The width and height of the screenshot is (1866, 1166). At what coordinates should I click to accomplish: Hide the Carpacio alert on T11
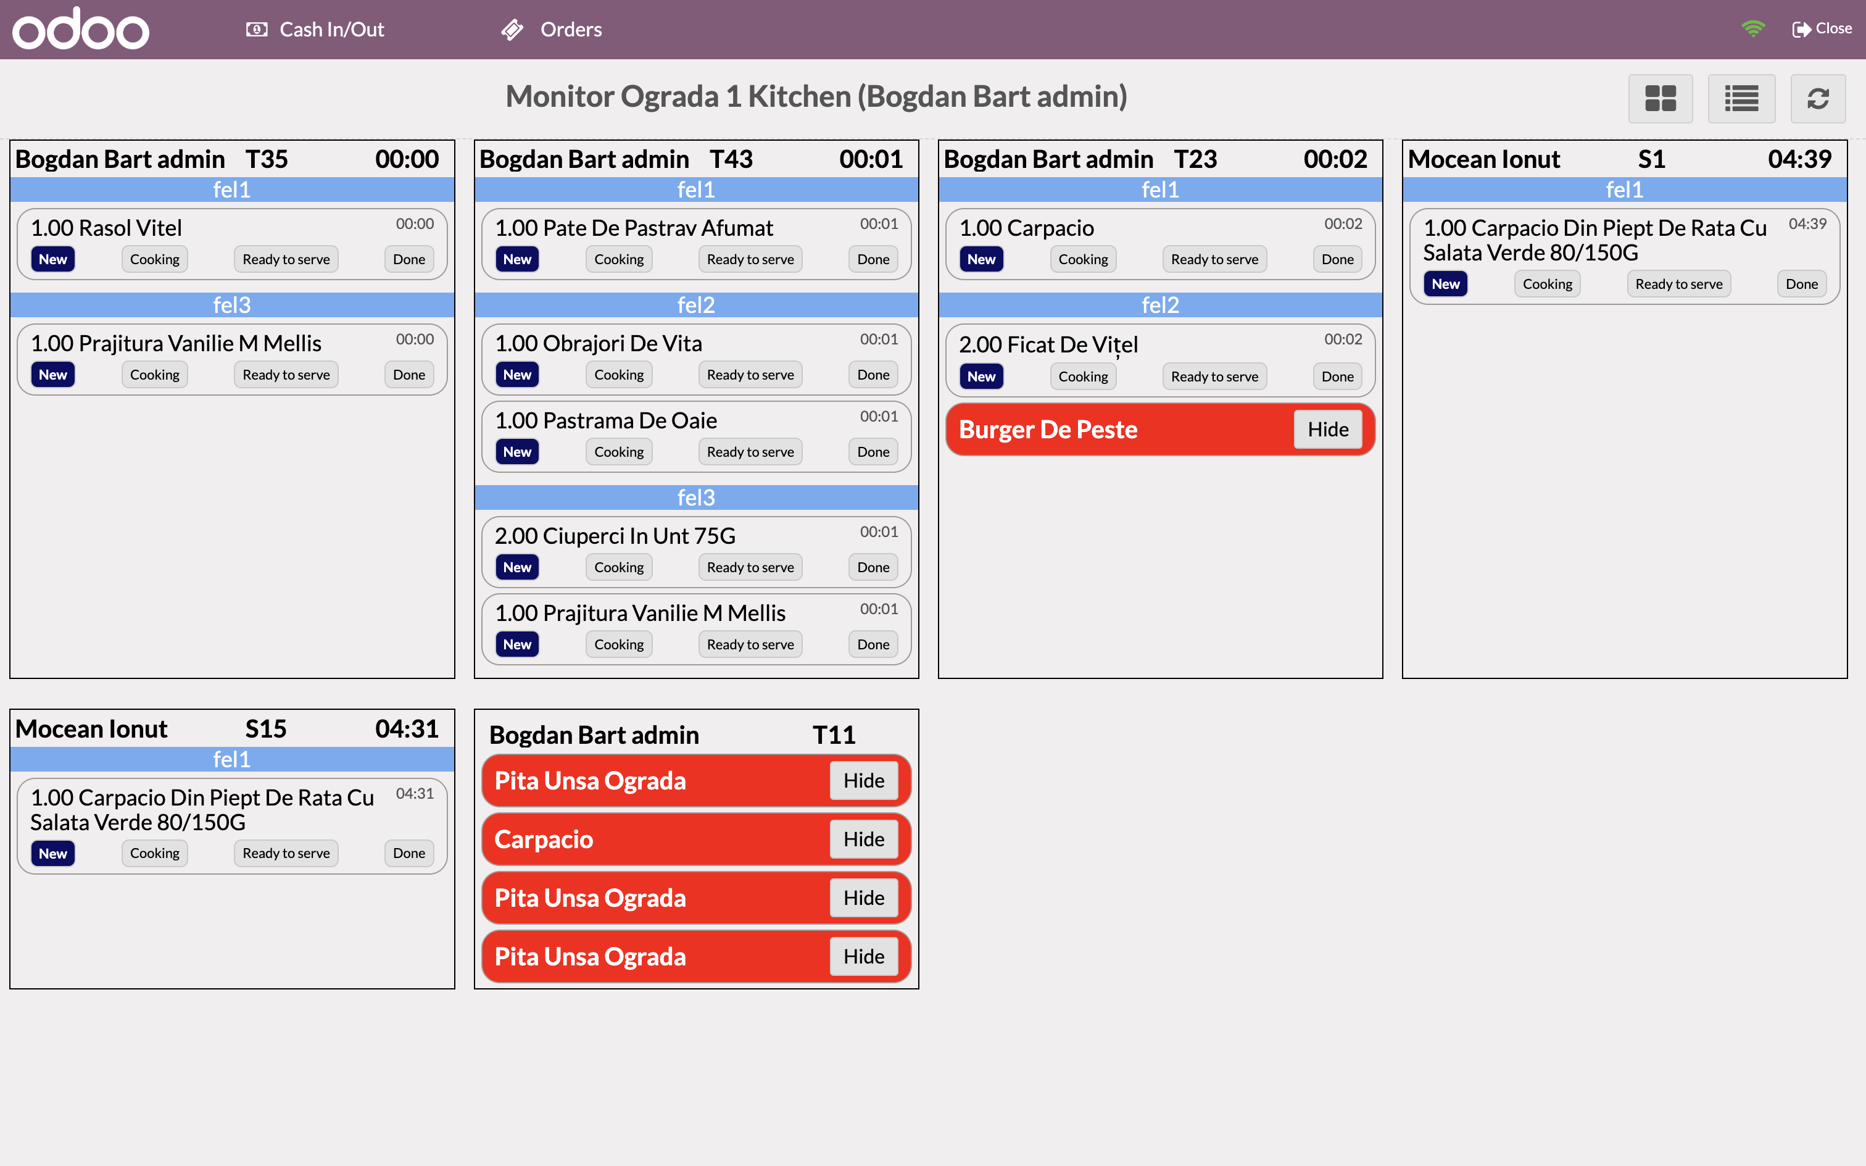[x=864, y=839]
